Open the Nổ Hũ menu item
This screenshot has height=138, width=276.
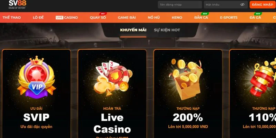point(154,18)
